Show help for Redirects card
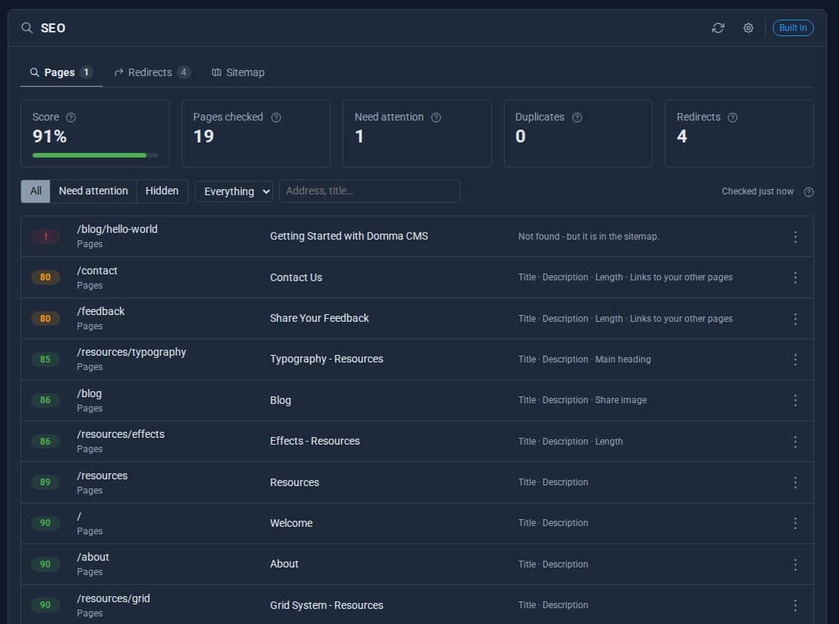Screen dimensions: 839x624 pos(733,118)
